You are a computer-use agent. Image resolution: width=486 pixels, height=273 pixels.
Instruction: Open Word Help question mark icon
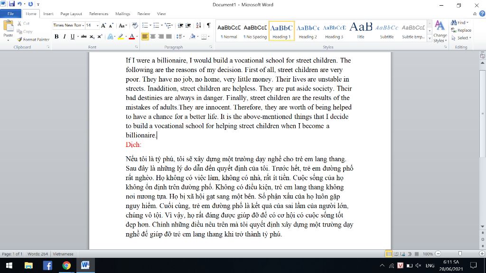point(482,14)
